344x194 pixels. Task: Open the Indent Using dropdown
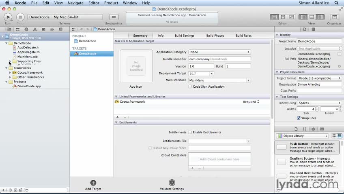click(319, 103)
